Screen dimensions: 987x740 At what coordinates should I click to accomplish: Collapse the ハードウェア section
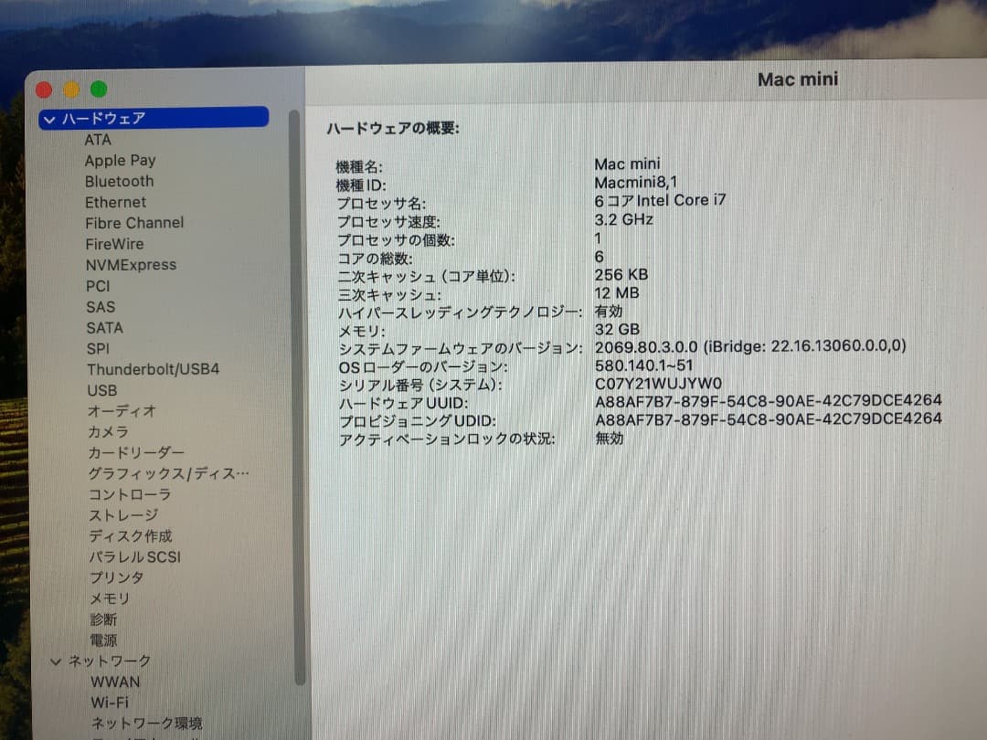[48, 118]
